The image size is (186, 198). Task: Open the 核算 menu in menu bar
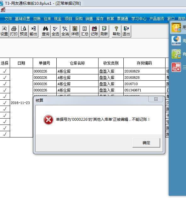(110, 19)
